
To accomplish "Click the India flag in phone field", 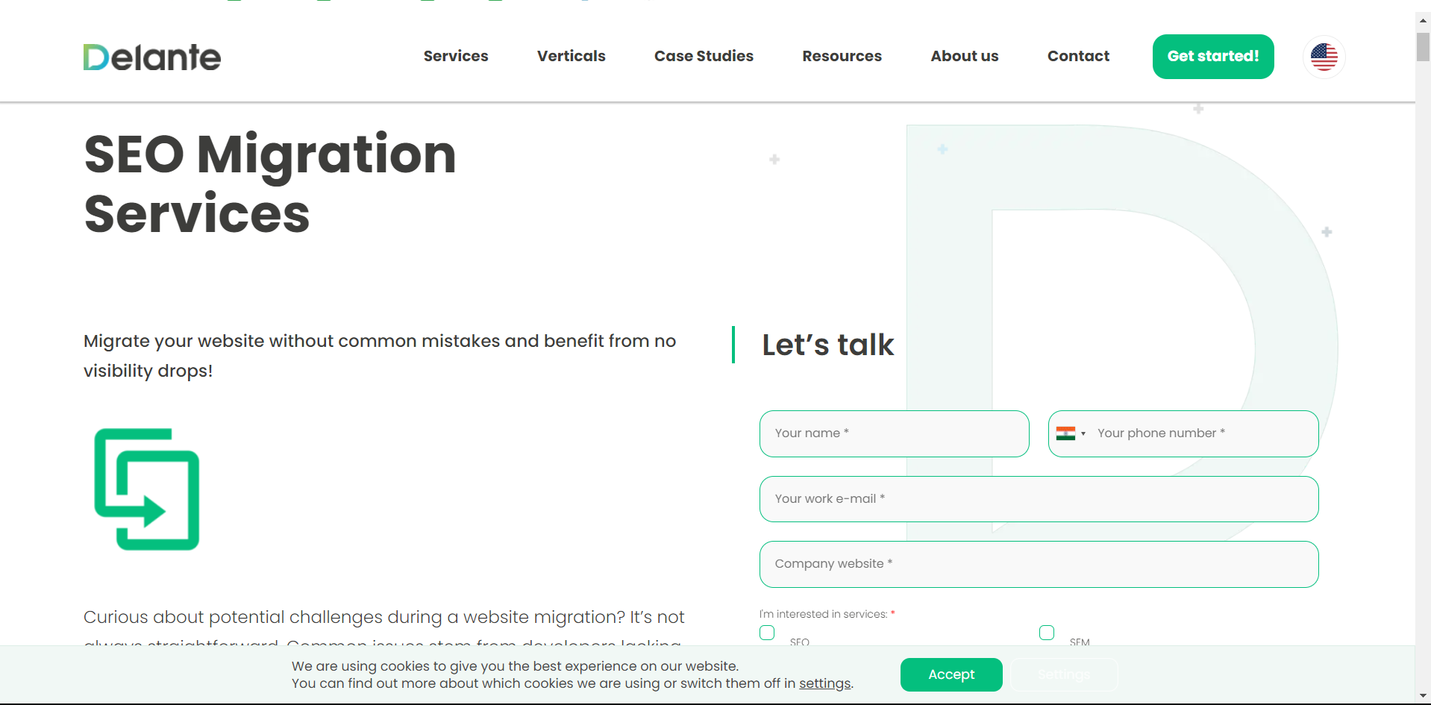I will (x=1065, y=433).
